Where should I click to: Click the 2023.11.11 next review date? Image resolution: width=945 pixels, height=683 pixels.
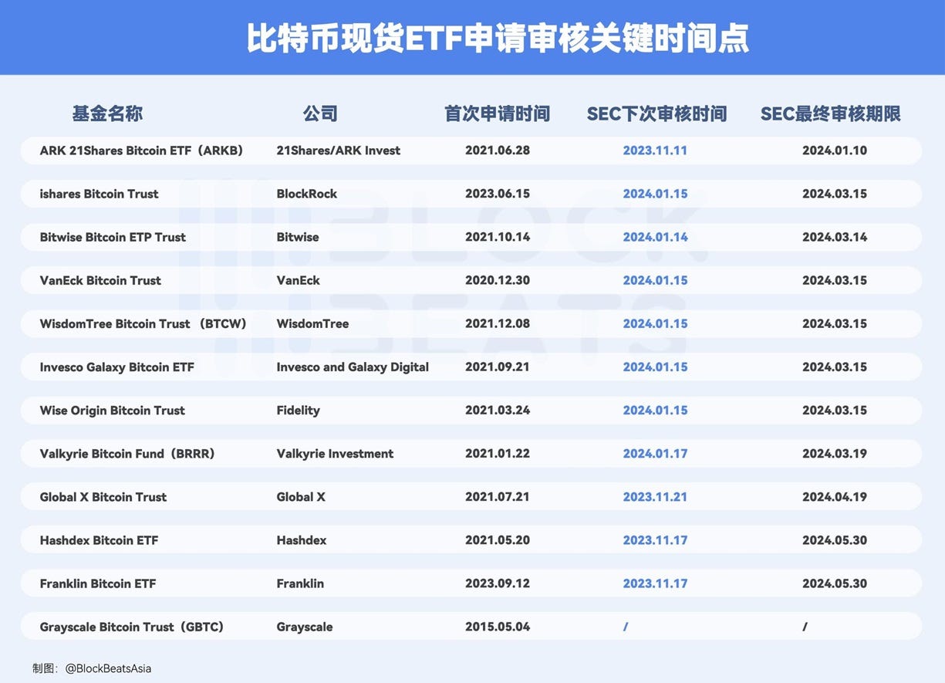(x=655, y=150)
